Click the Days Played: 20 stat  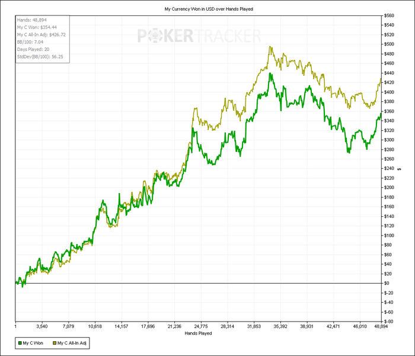click(x=33, y=49)
